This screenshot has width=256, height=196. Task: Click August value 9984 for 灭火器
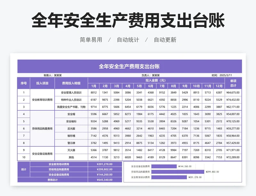tap(173, 150)
